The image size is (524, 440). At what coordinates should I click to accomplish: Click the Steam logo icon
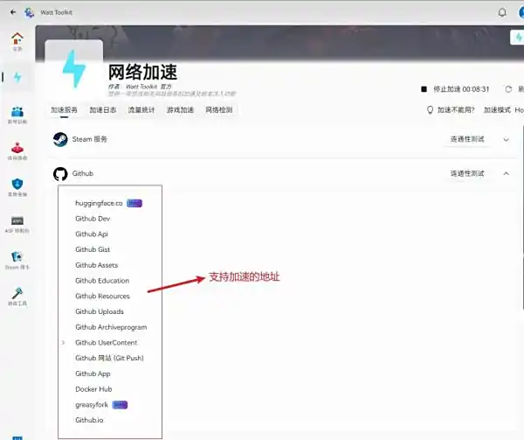coord(60,139)
